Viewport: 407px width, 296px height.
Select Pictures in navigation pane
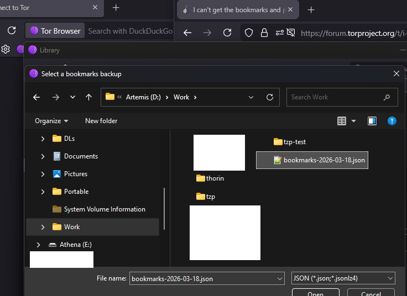70,174
